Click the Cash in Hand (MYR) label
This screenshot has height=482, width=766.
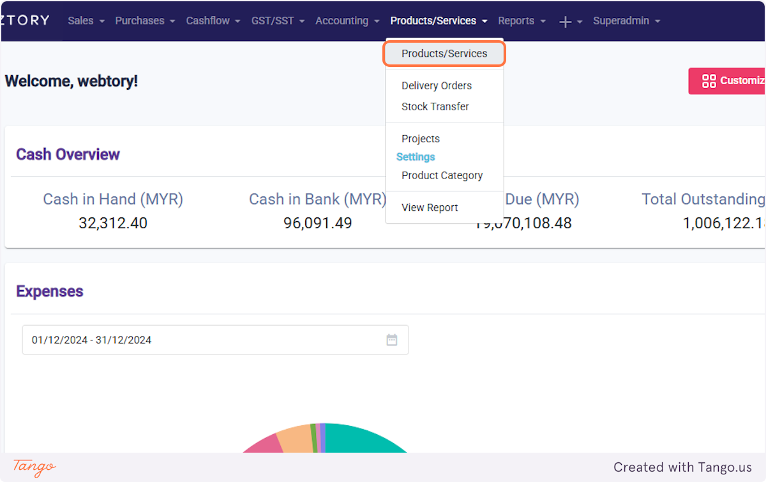[113, 199]
